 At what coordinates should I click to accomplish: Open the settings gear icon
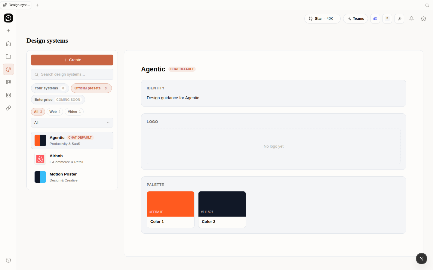click(423, 19)
